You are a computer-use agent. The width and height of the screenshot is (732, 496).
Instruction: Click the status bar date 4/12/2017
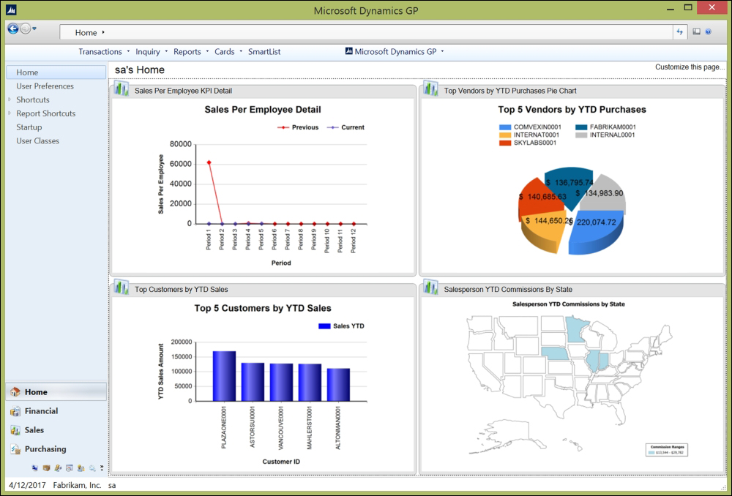[28, 485]
